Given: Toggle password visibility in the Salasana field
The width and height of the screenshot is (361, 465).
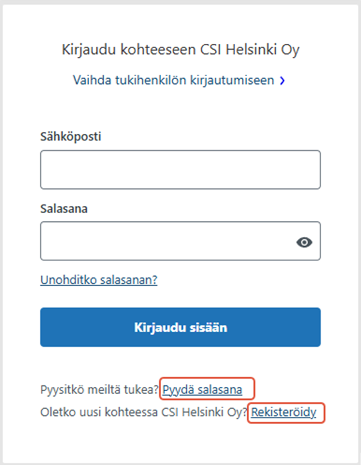Looking at the screenshot, I should (x=305, y=242).
